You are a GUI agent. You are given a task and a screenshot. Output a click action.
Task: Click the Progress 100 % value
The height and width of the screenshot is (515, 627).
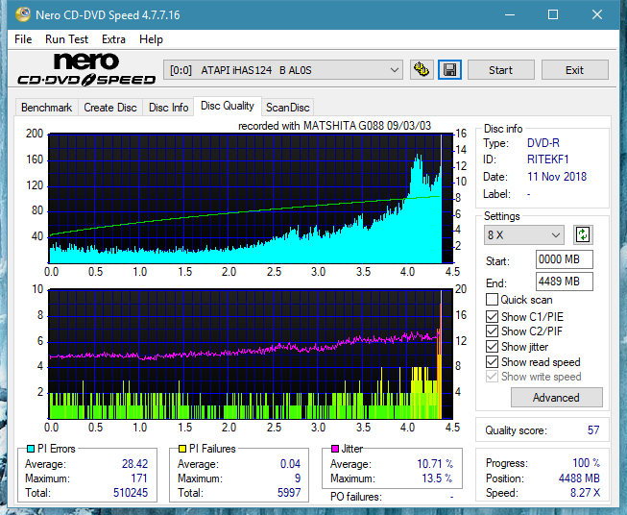[587, 463]
